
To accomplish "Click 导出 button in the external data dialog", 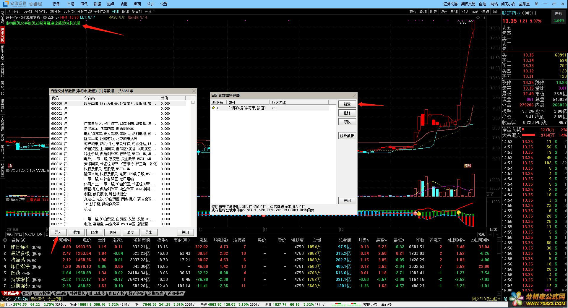I will tap(149, 232).
